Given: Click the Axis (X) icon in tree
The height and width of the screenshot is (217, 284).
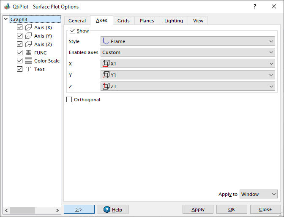Looking at the screenshot, I should tap(29, 27).
